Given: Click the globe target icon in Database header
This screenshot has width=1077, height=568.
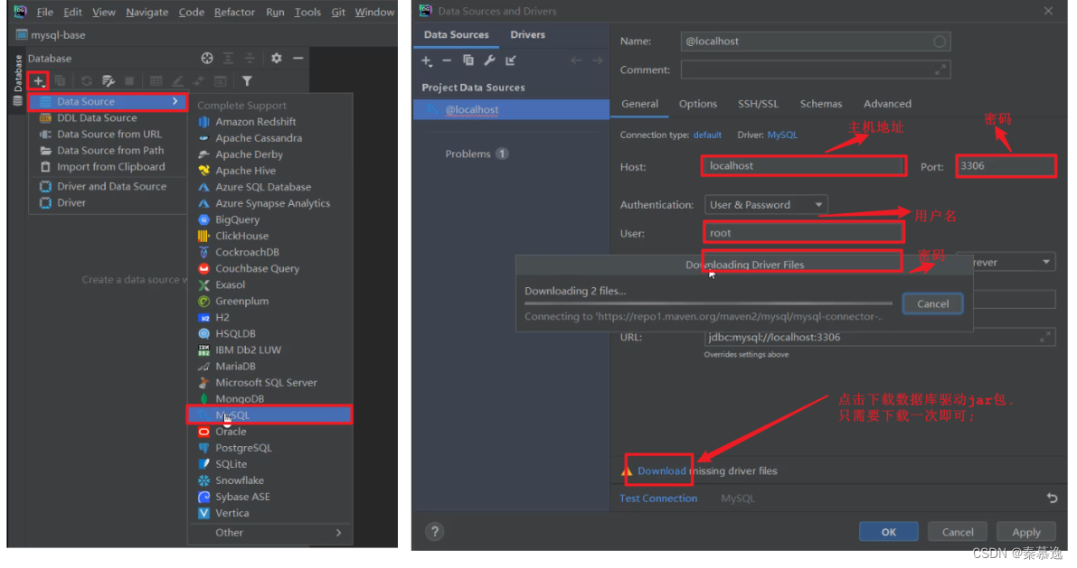Looking at the screenshot, I should 207,59.
